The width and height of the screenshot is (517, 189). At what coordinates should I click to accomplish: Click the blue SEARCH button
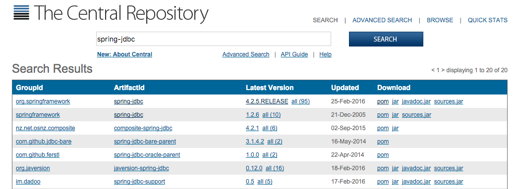[386, 39]
